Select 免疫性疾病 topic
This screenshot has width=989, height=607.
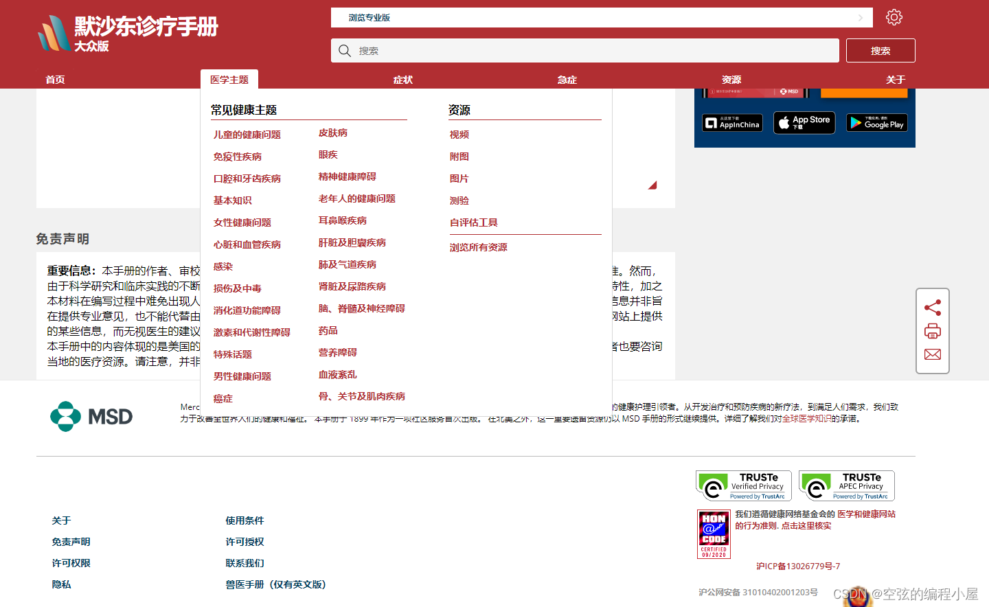[x=238, y=157]
